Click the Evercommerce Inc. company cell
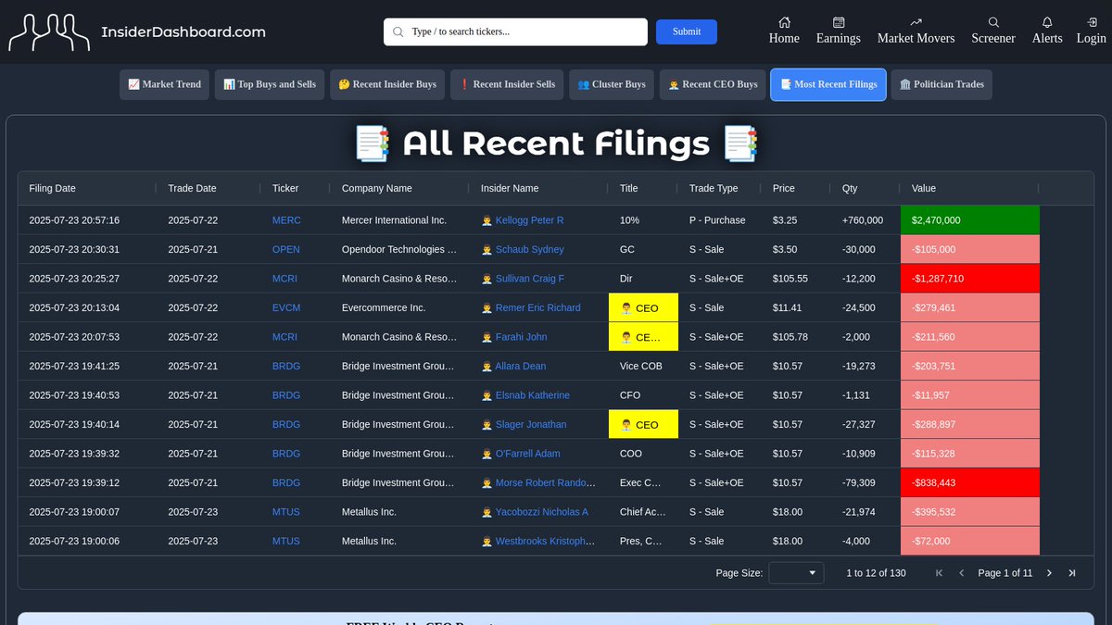This screenshot has height=625, width=1112. click(399, 307)
